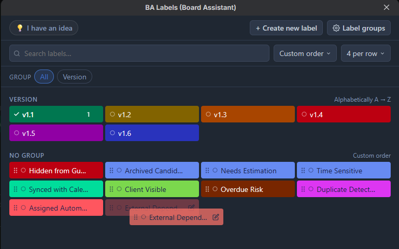Open the 4 per row dropdown
The image size is (399, 249).
coord(366,53)
